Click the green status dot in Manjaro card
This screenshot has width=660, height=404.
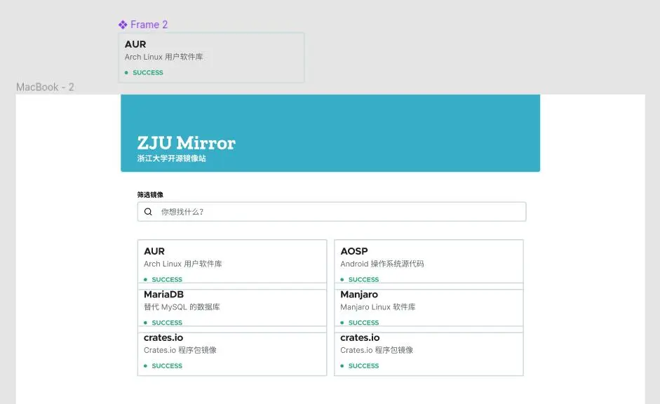coord(342,323)
